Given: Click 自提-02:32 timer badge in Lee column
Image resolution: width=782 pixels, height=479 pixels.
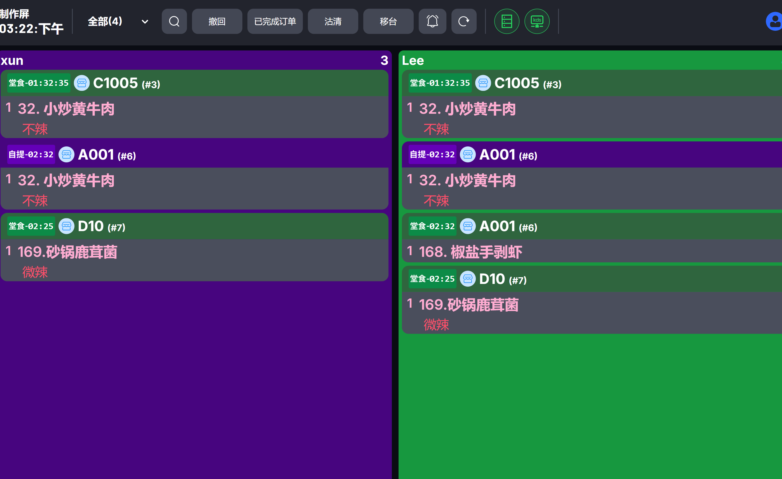Looking at the screenshot, I should (432, 155).
